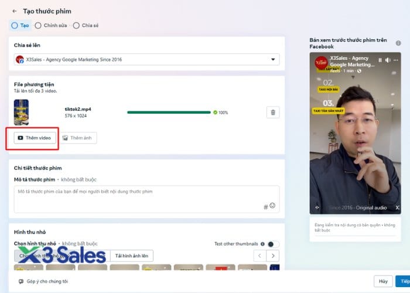Click the upload progress bar

[169, 113]
